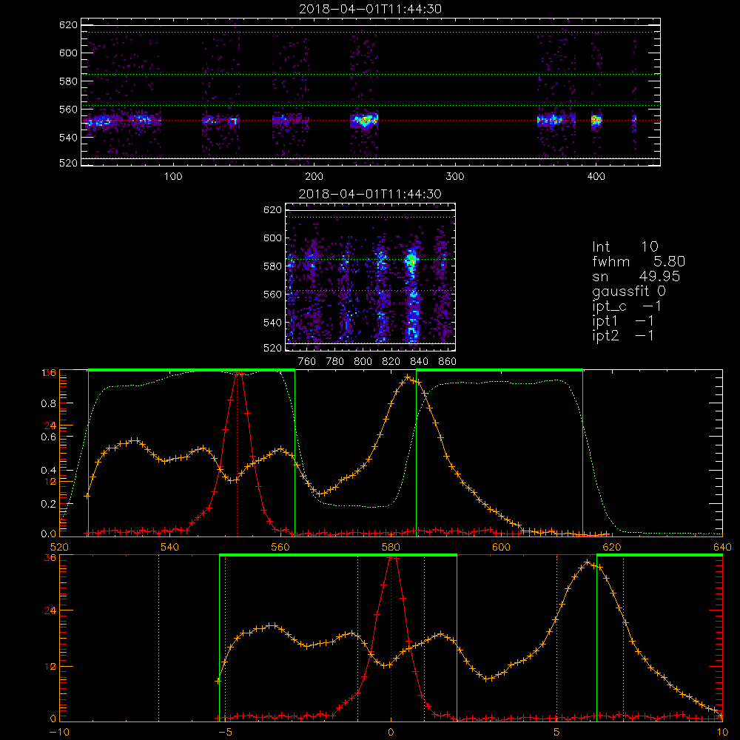Select the 'ipt1 -1' readout line
740x740 pixels.
pyautogui.click(x=622, y=321)
